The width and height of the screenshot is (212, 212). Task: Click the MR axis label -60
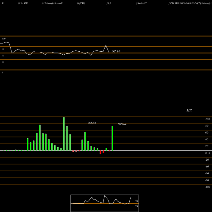[x=207, y=173]
